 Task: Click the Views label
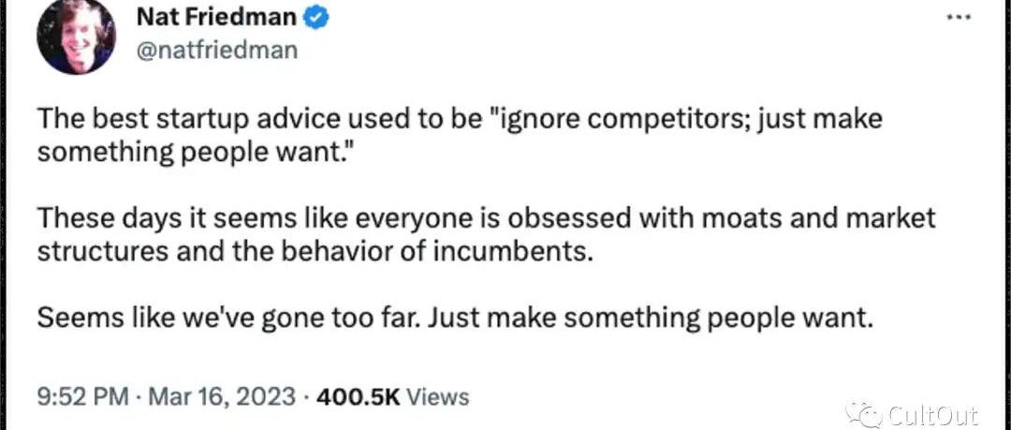coord(438,396)
